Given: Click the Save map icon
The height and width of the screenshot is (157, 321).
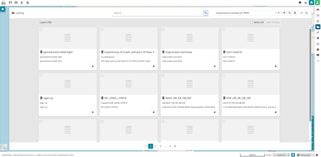Looking at the screenshot, I should pos(10,3).
